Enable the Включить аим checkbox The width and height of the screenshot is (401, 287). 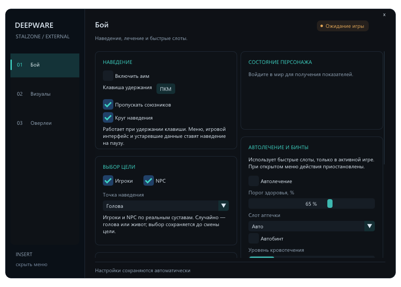[x=108, y=76]
